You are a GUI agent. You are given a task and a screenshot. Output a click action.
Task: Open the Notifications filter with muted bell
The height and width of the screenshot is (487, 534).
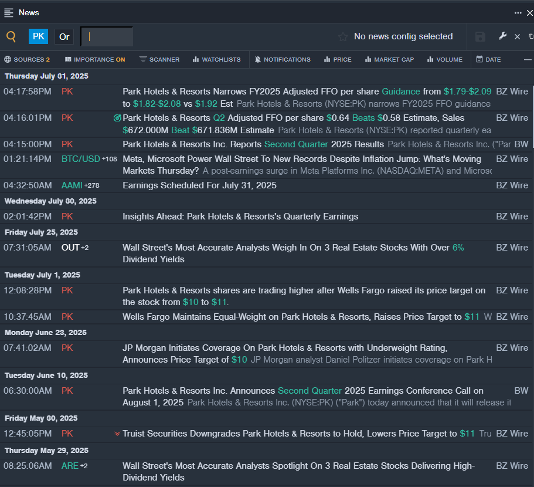[283, 59]
